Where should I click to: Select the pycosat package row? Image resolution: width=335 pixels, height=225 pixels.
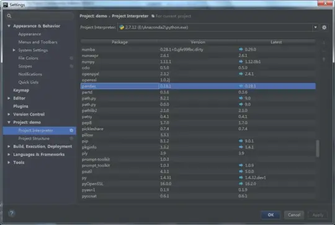[198, 196]
